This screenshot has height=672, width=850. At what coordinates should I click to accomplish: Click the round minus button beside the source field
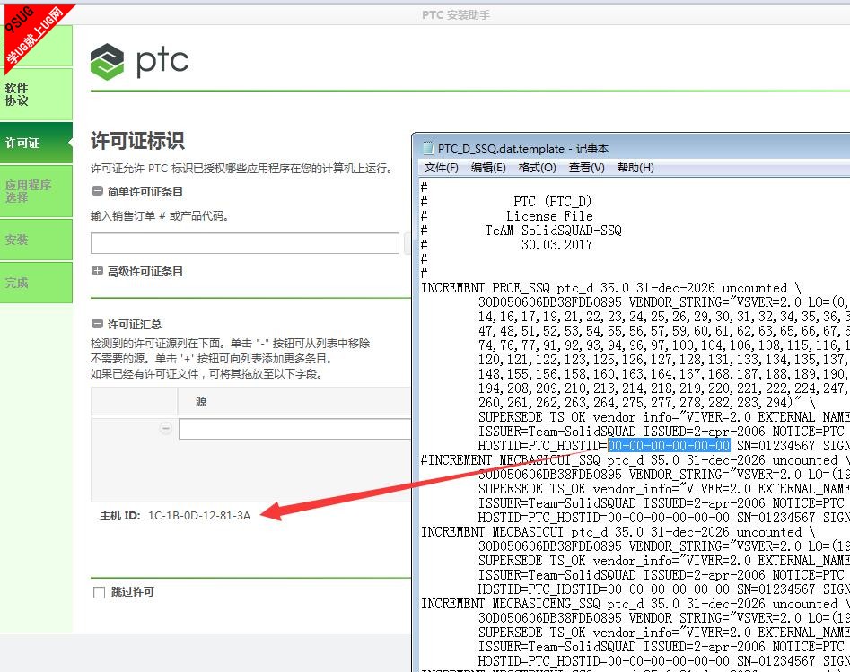pyautogui.click(x=166, y=429)
